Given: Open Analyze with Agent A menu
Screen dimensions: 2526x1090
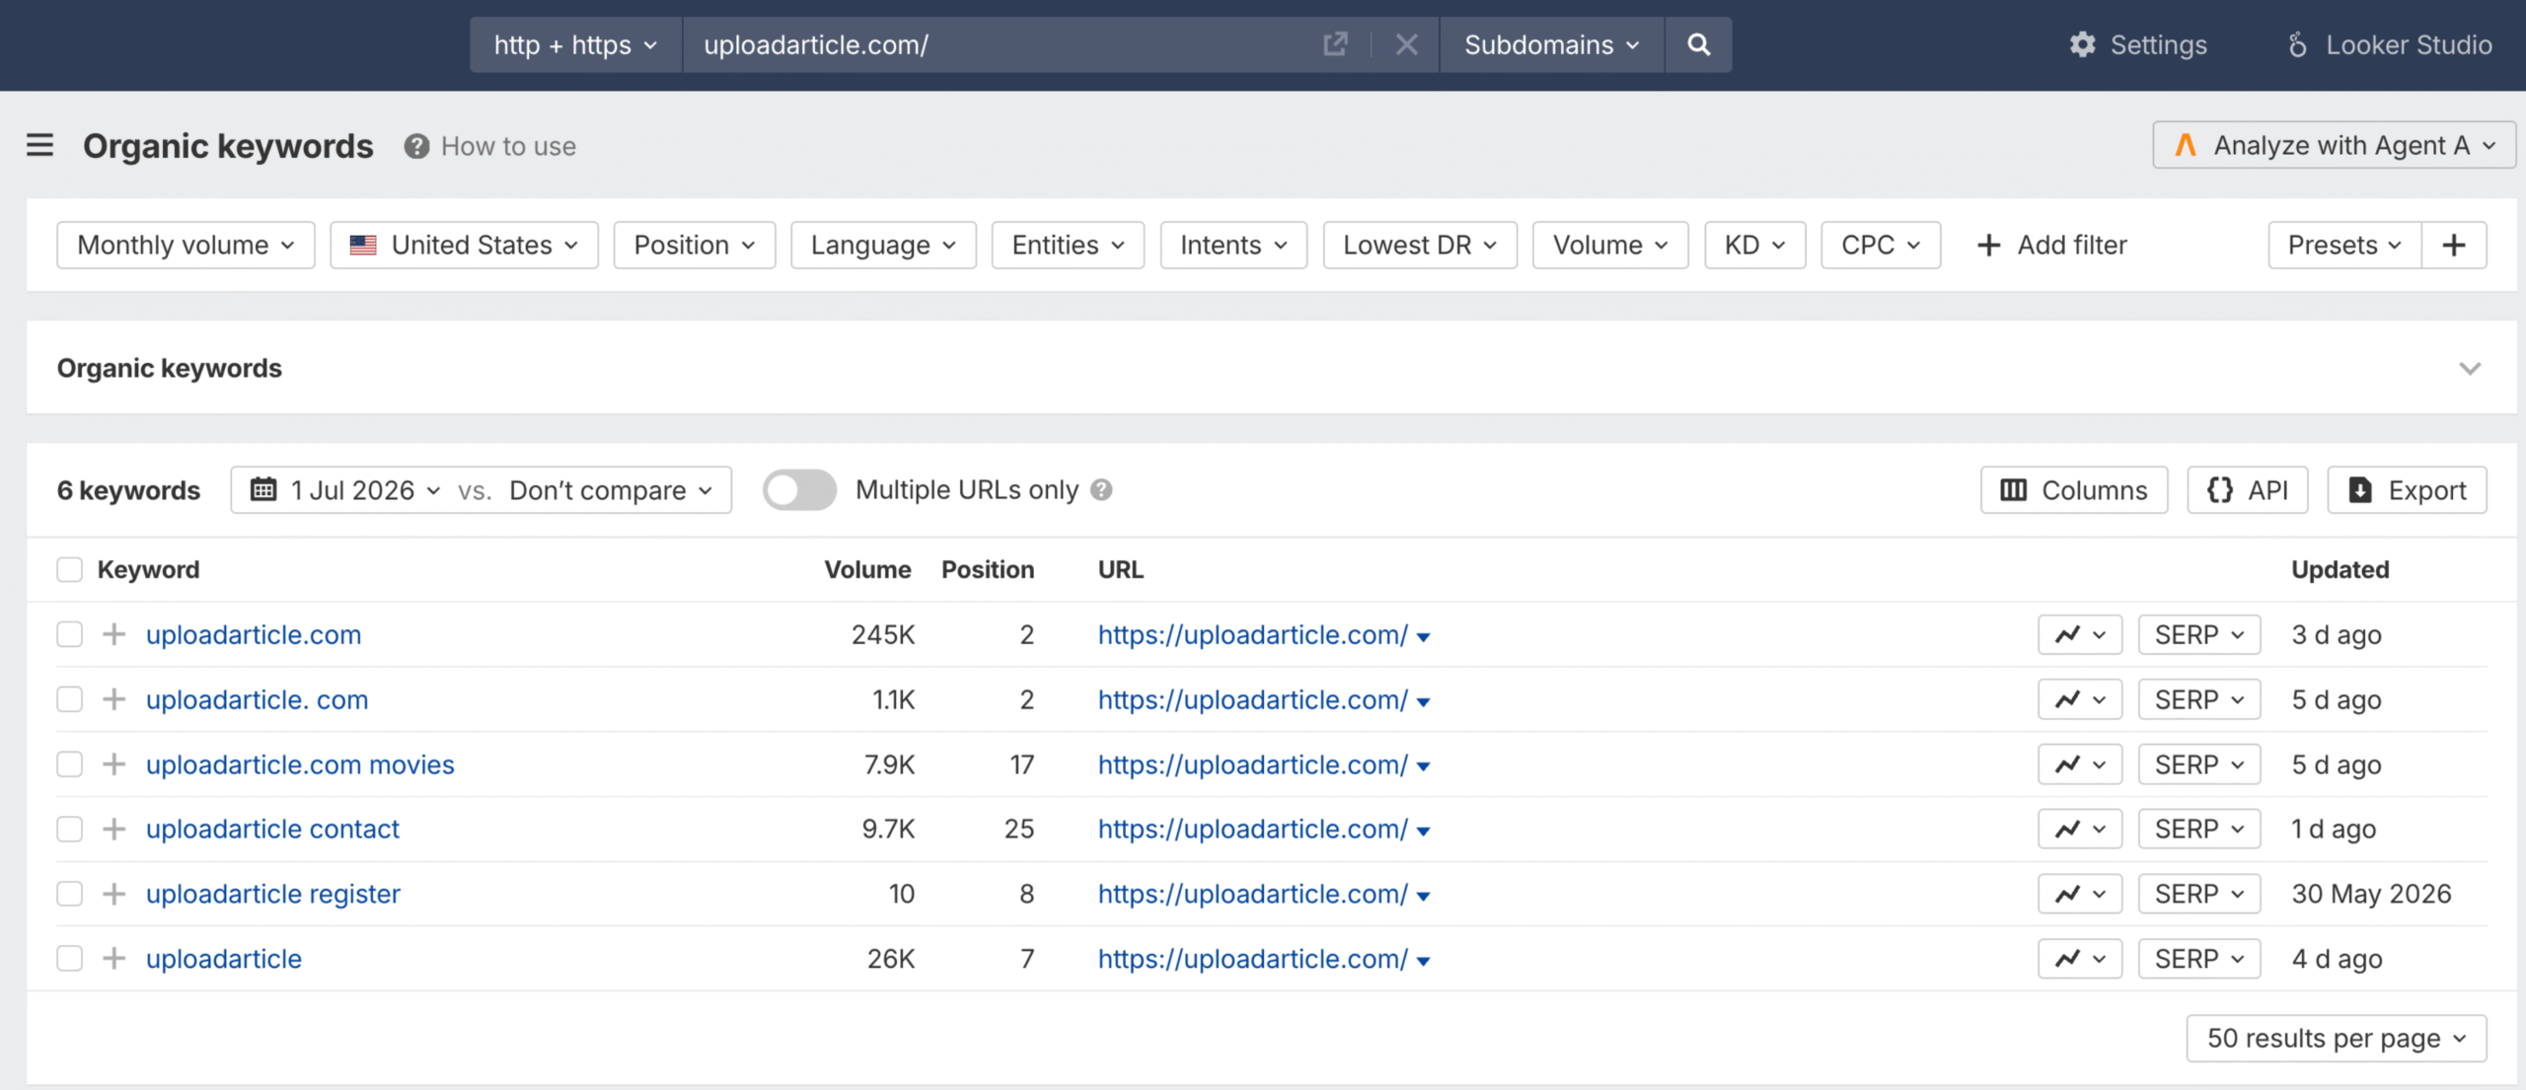Looking at the screenshot, I should tap(2334, 146).
